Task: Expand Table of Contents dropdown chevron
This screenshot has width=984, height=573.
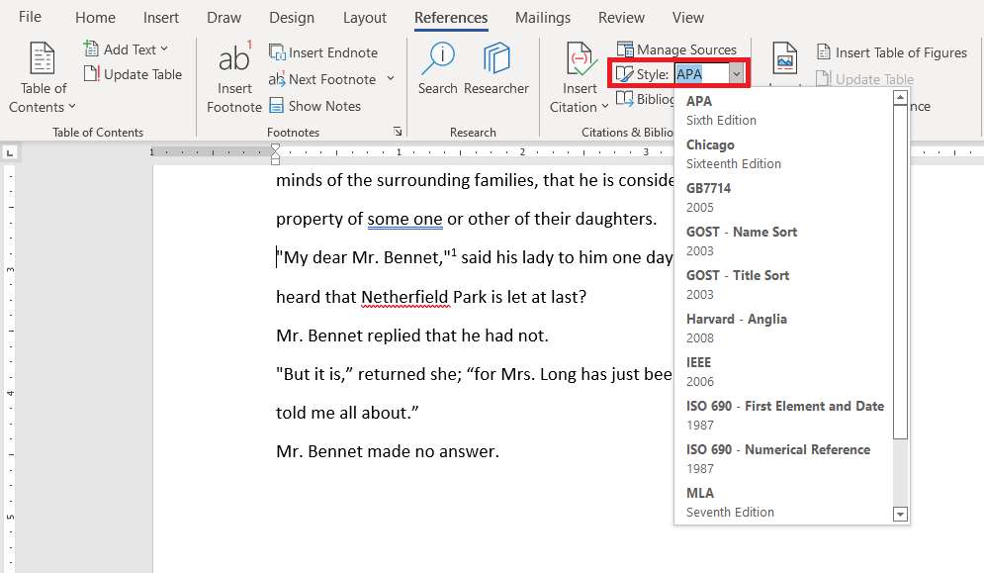Action: (72, 106)
